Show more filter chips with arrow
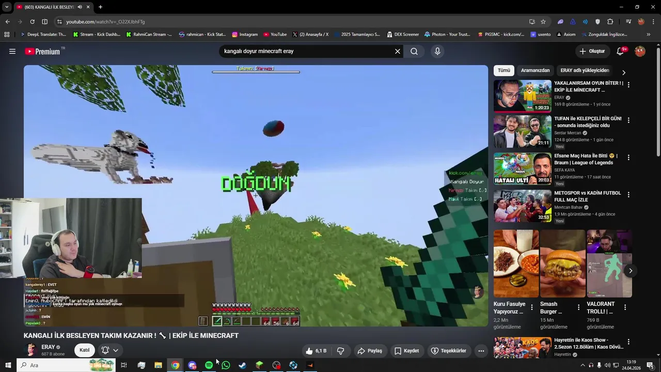Viewport: 661px width, 372px height. click(623, 72)
